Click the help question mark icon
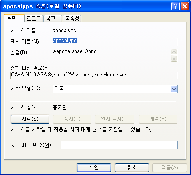This screenshot has height=175, width=191. 175,6
